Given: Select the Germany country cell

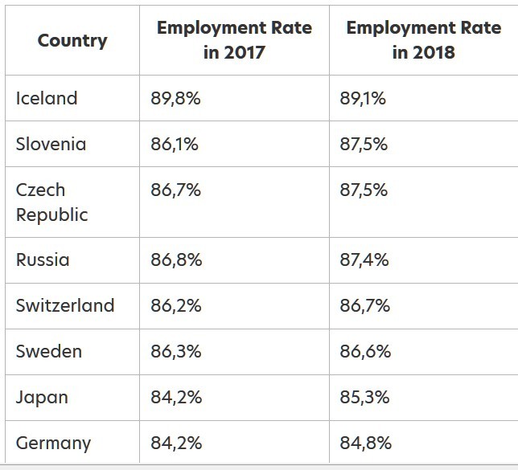Looking at the screenshot, I should coord(53,443).
